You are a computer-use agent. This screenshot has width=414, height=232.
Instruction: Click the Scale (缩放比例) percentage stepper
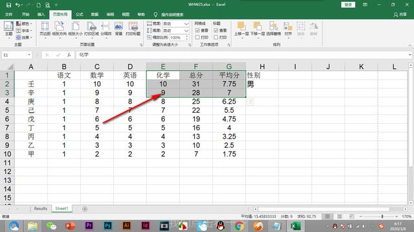tap(187, 37)
